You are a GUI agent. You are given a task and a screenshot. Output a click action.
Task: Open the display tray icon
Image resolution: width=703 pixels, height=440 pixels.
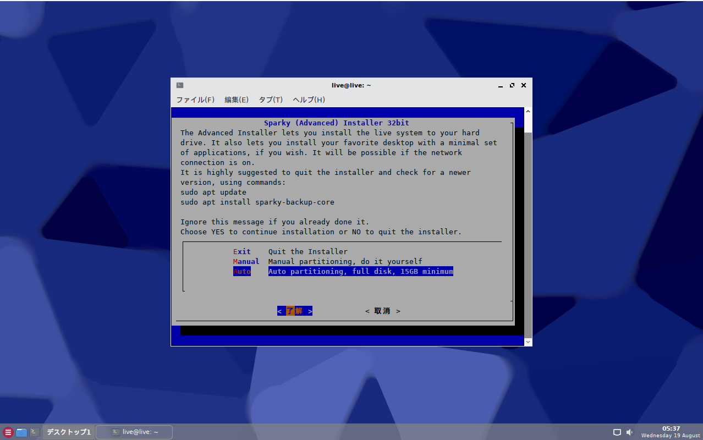(617, 432)
